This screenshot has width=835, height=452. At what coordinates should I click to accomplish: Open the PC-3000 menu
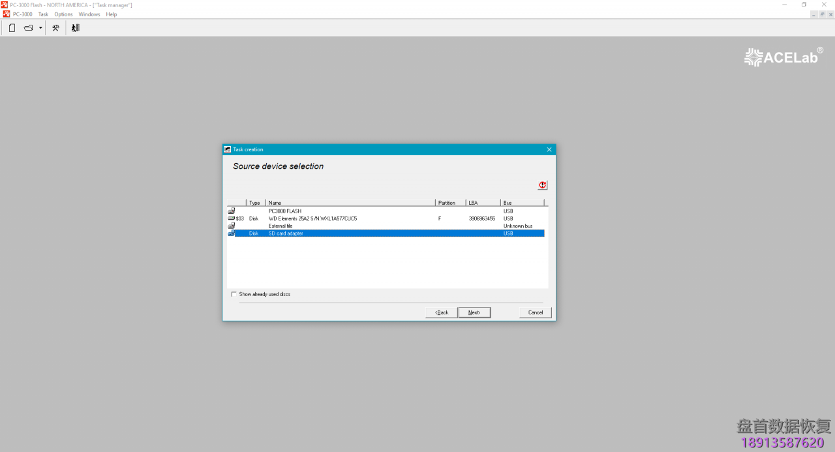22,14
